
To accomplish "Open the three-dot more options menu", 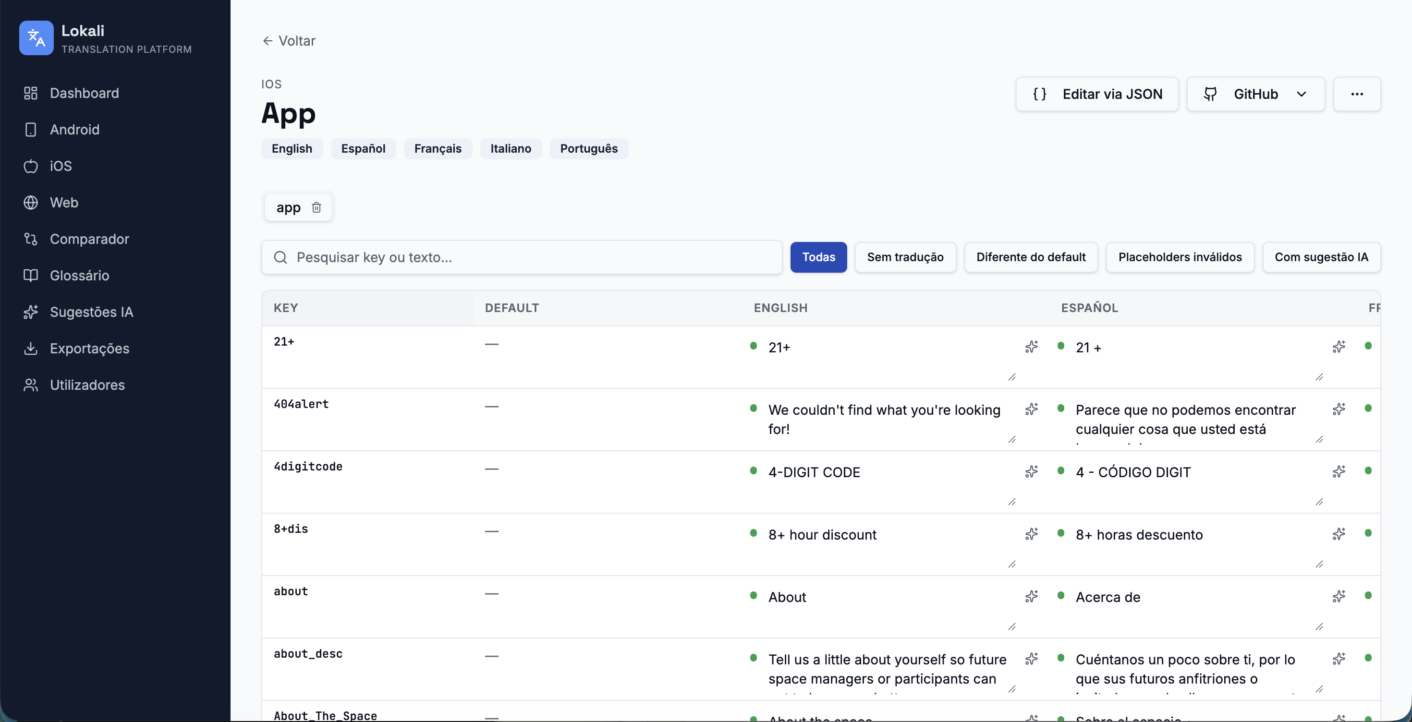I will [1357, 94].
